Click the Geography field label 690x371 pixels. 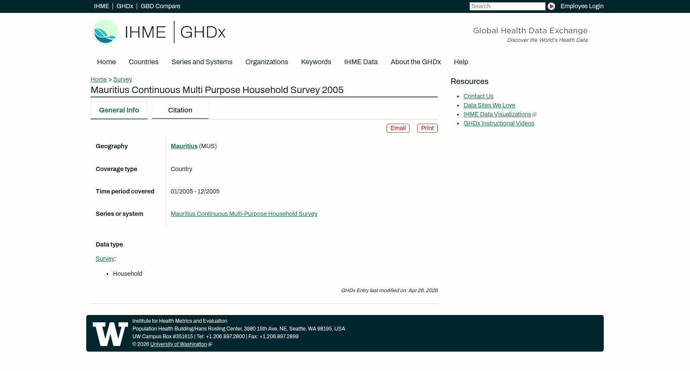coord(112,147)
